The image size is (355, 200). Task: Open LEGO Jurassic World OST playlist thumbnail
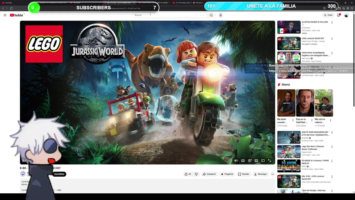point(289,43)
